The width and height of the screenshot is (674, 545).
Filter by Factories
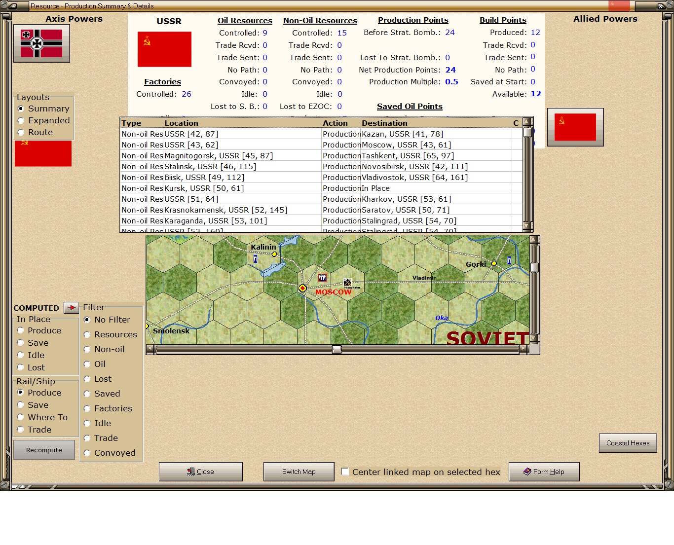108,408
